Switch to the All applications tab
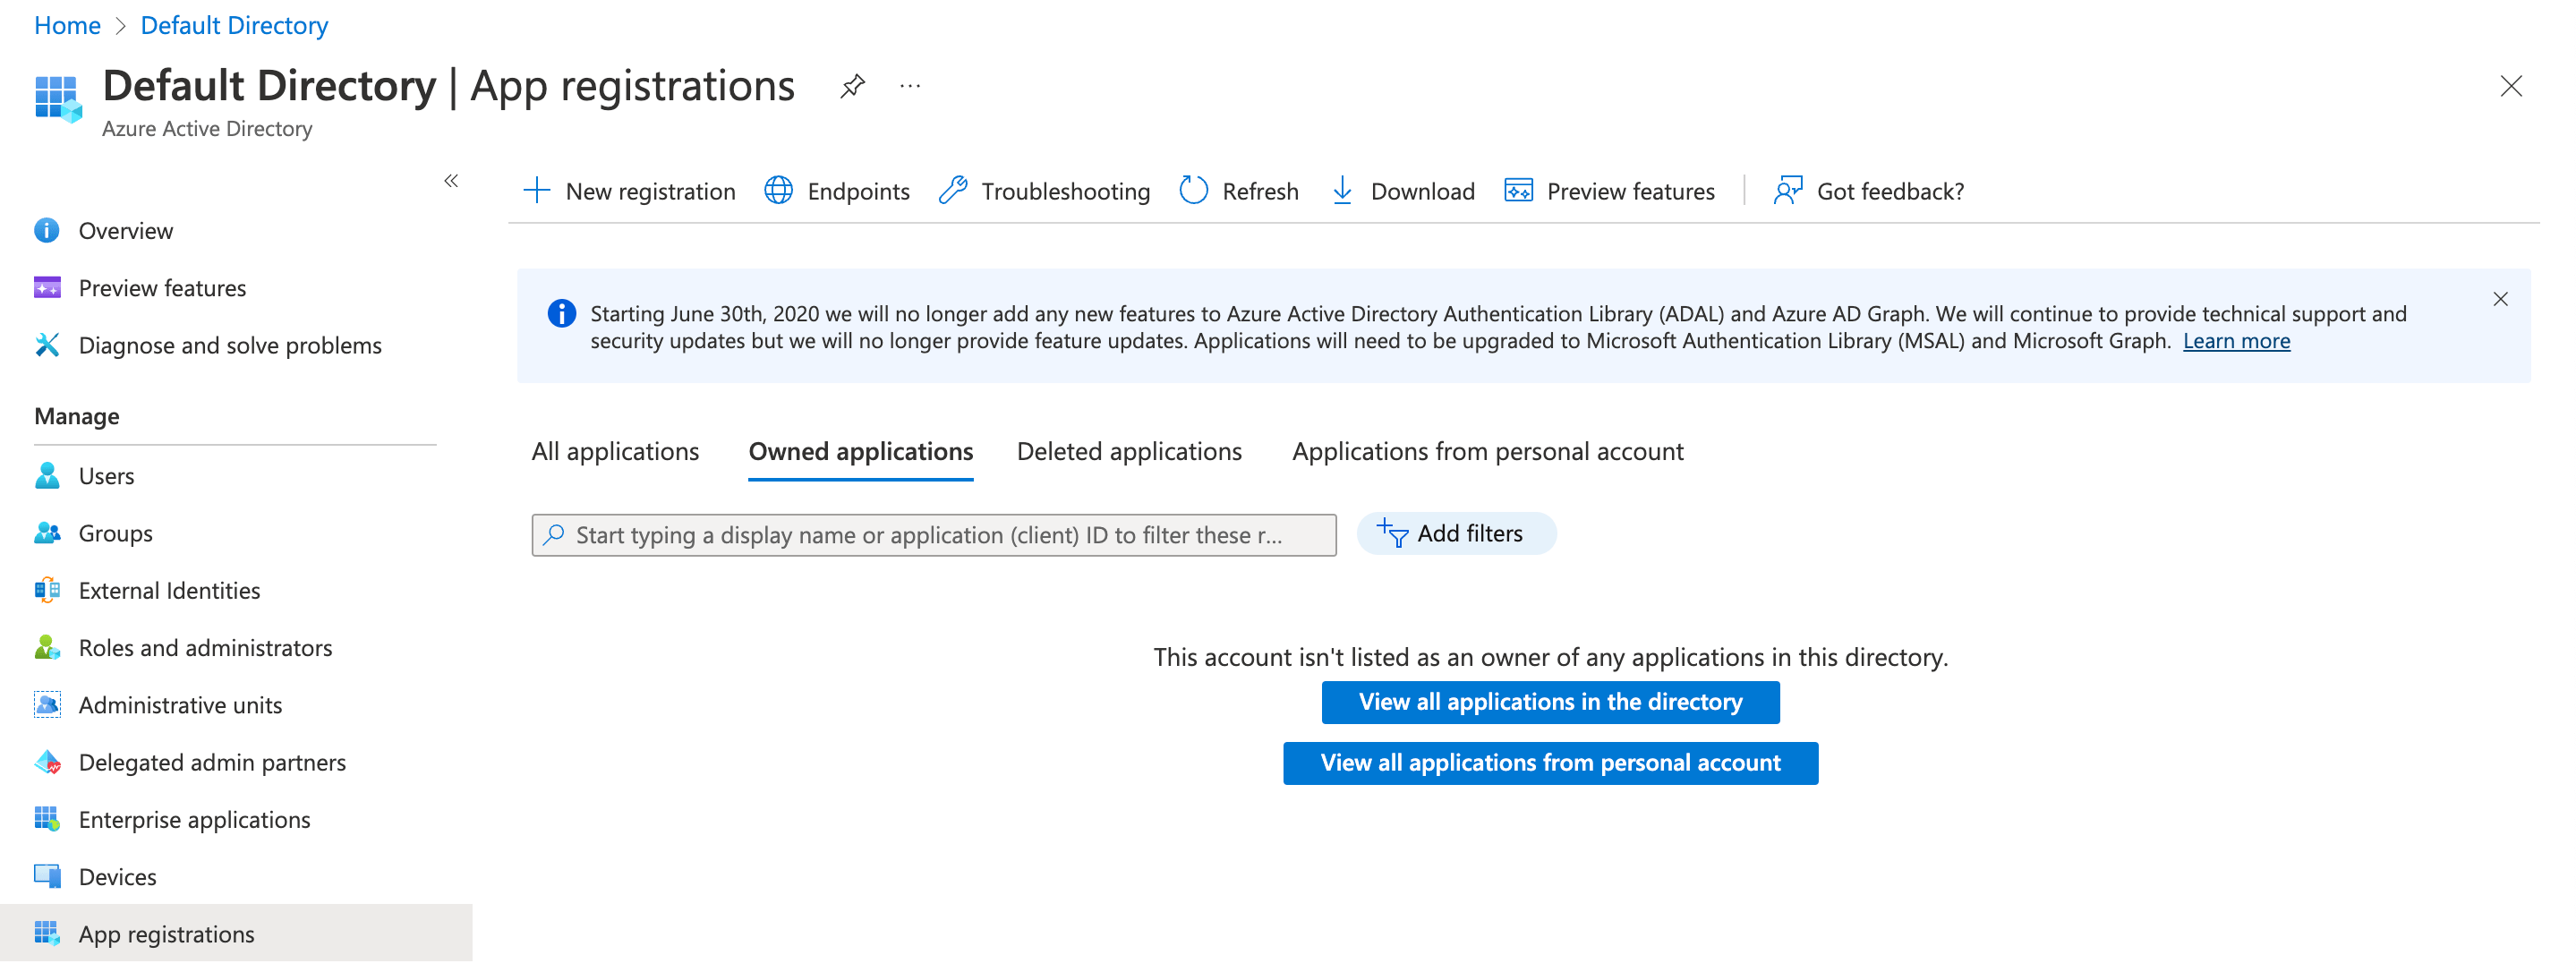The height and width of the screenshot is (972, 2576). 615,451
